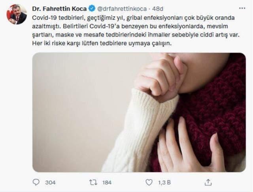Click the 304 replies count
Image resolution: width=253 pixels, height=192 pixels.
pos(50,182)
